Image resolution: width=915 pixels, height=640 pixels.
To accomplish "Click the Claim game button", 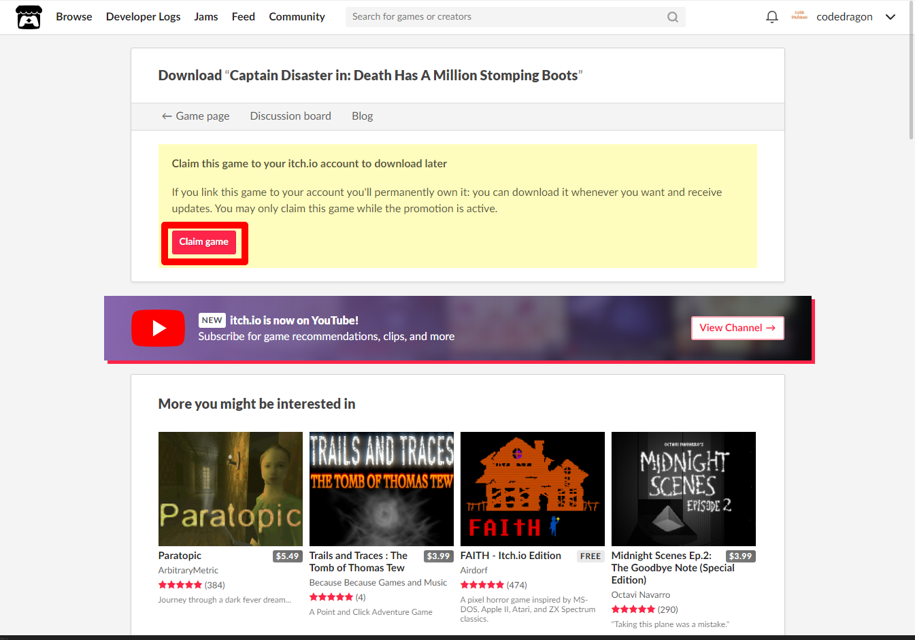I will click(x=204, y=242).
